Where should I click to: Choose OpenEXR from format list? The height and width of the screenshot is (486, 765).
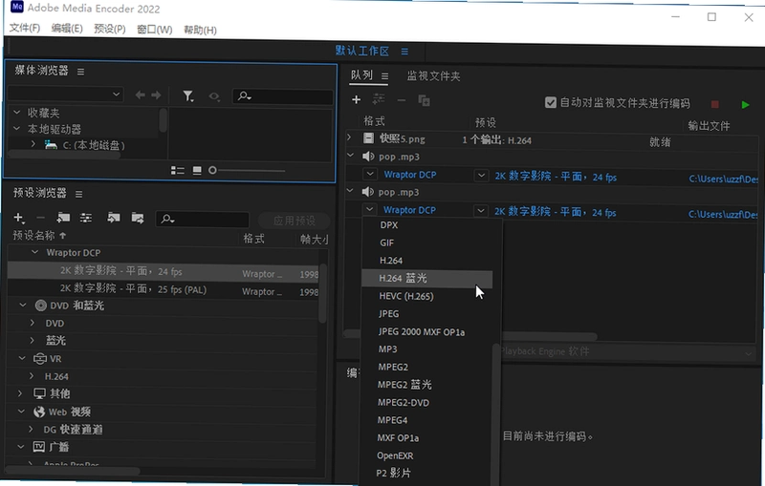[395, 455]
